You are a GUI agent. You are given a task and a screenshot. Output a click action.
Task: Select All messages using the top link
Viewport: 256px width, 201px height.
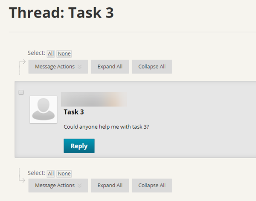[51, 54]
